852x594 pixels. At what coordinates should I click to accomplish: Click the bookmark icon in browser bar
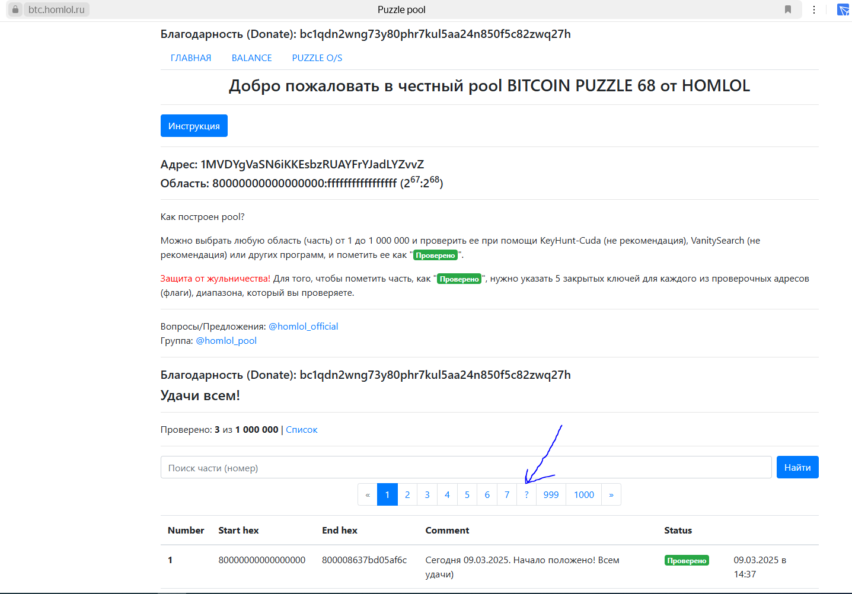pos(788,9)
